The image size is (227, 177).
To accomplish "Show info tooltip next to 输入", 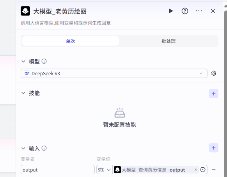I will (44, 148).
